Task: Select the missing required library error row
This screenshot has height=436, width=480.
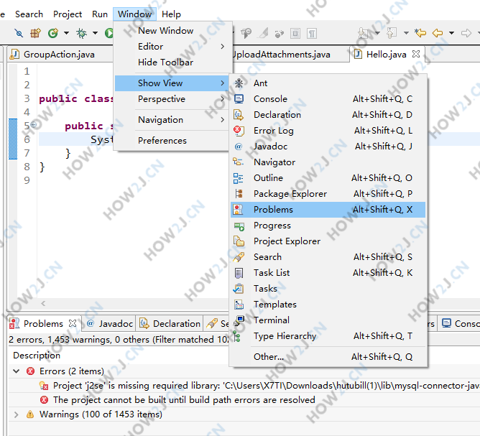Action: 244,386
